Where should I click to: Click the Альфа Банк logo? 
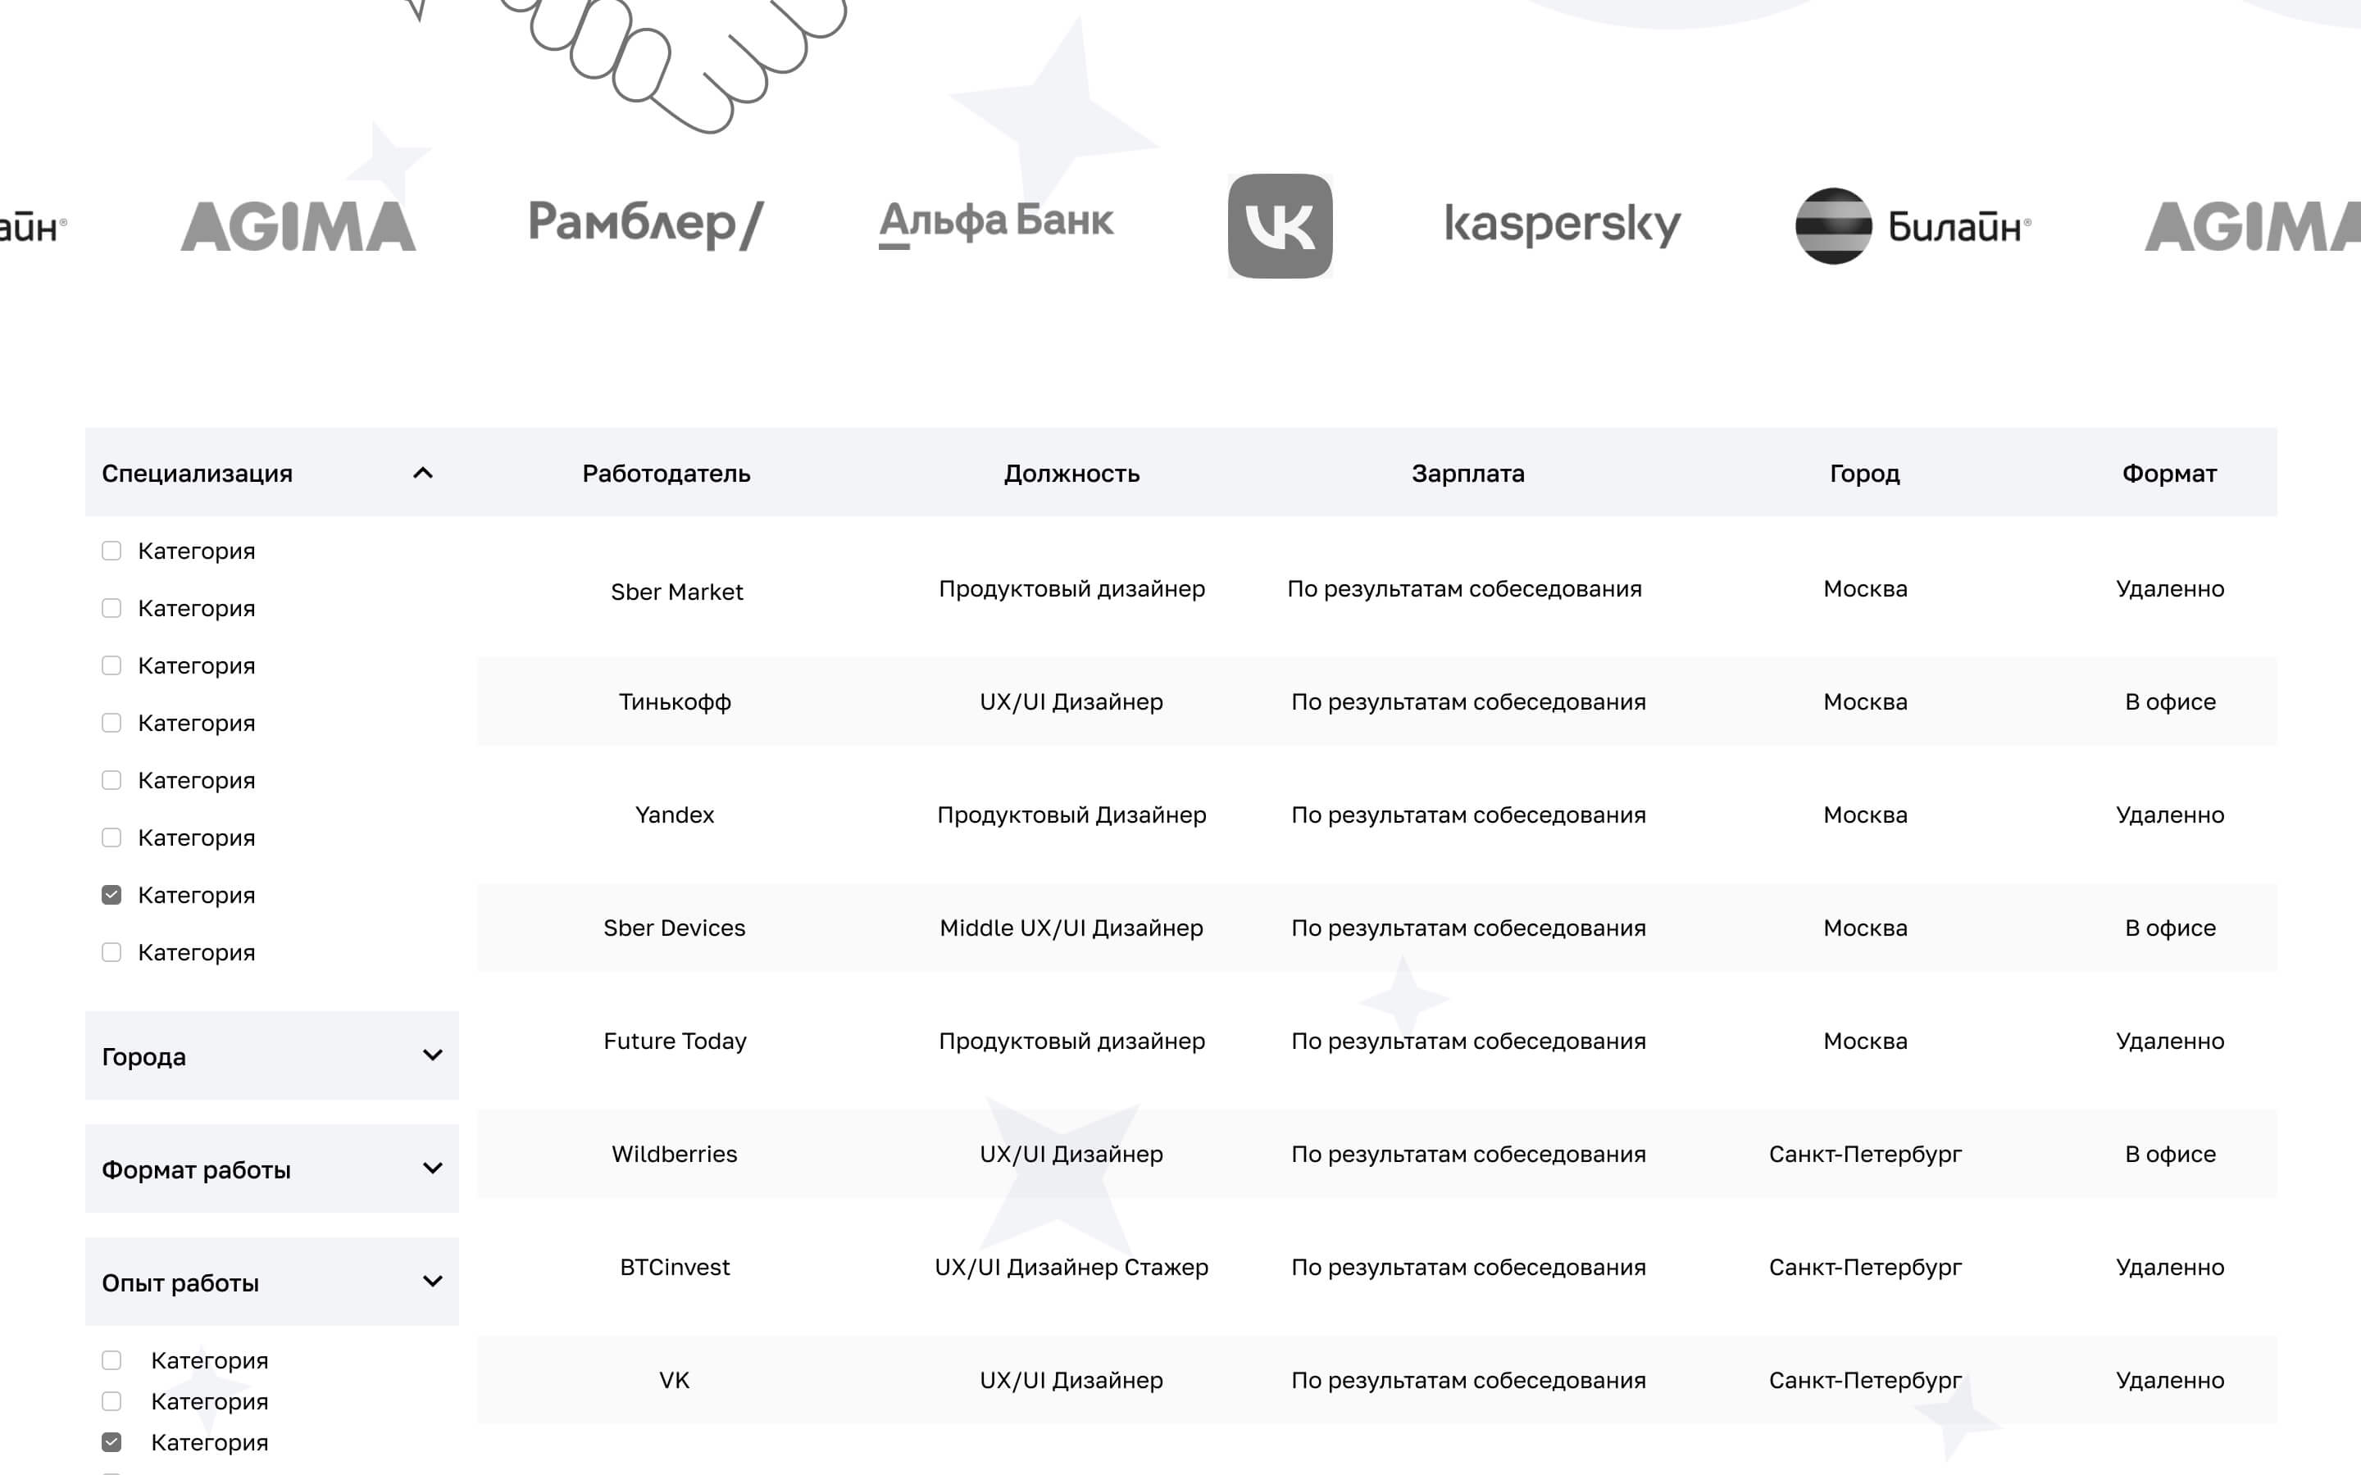point(995,222)
